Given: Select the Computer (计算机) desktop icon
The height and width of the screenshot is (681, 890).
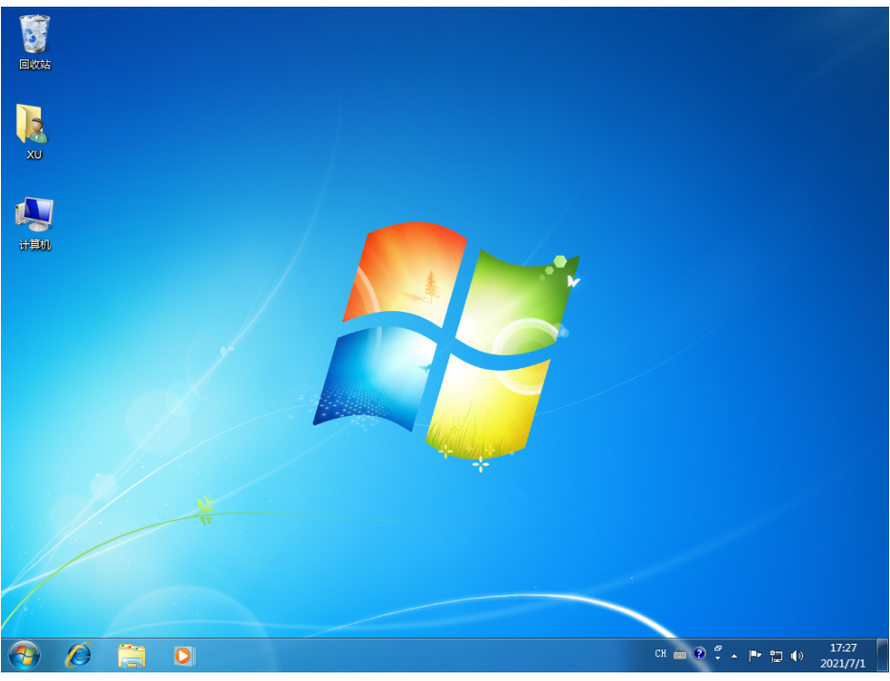Looking at the screenshot, I should coord(34,223).
